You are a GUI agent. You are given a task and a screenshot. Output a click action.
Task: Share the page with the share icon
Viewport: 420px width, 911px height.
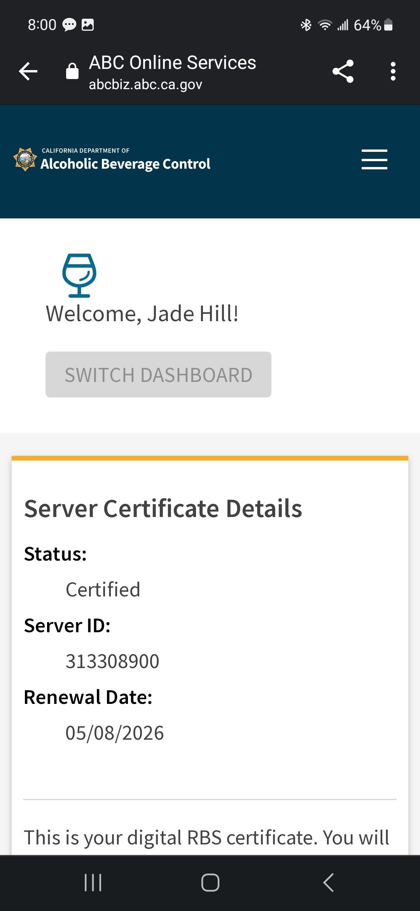click(x=343, y=71)
